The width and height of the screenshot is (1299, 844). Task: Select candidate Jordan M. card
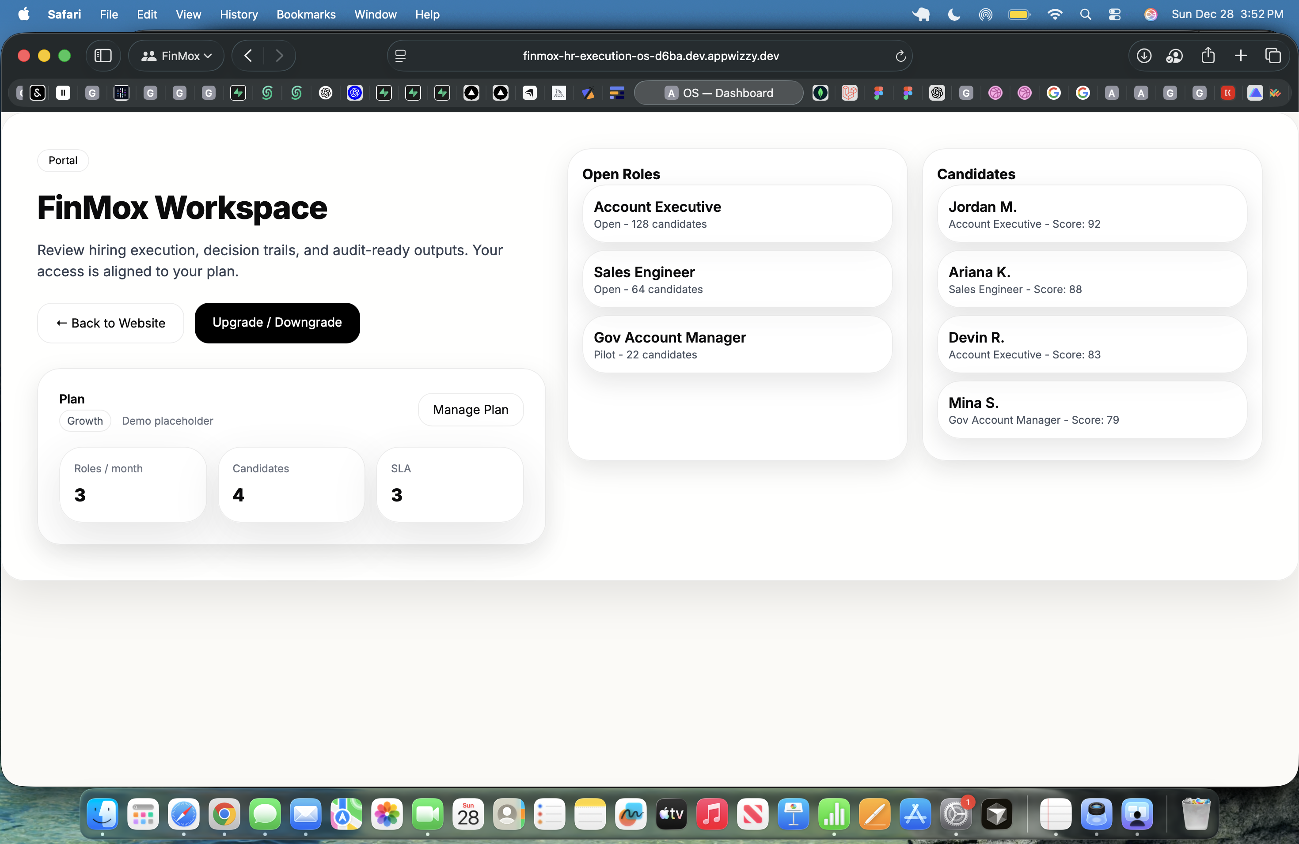[x=1092, y=214]
